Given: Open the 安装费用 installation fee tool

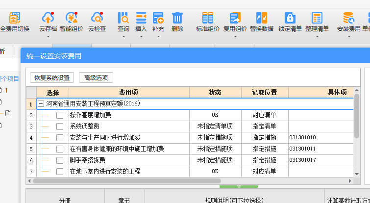Looking at the screenshot, I should (x=348, y=18).
